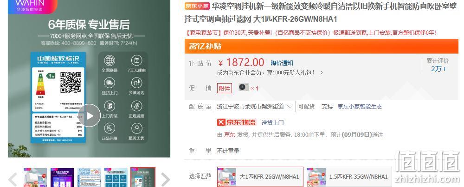Click the 京东小家 badge
Image resolution: width=464 pixels, height=187 pixels.
[x=197, y=6]
